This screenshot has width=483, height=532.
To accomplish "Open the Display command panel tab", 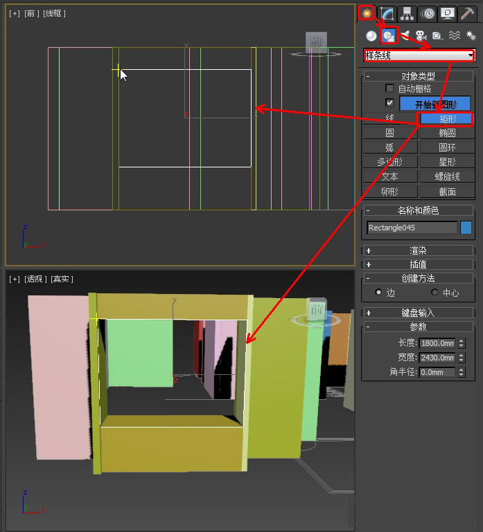I will point(447,14).
